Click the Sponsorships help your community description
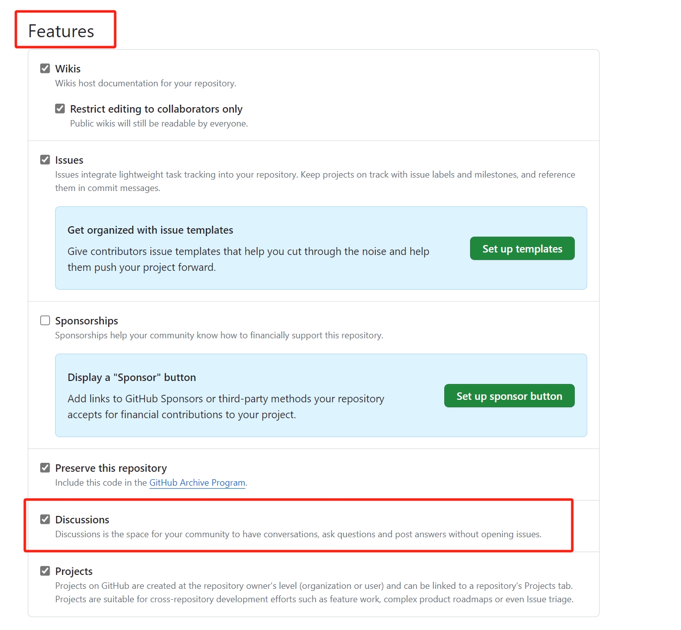Viewport: 681px width, 630px height. tap(219, 335)
